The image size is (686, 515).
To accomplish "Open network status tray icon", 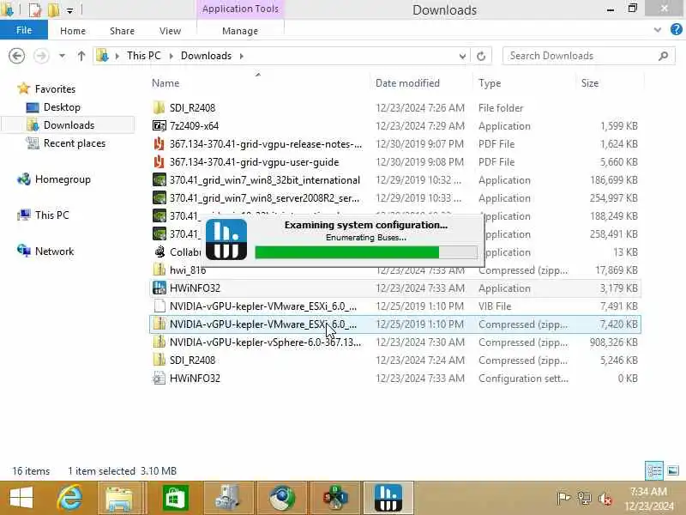I will [584, 499].
